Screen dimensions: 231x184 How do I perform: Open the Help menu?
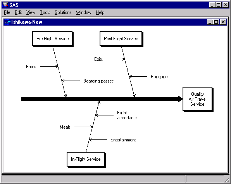(100, 12)
